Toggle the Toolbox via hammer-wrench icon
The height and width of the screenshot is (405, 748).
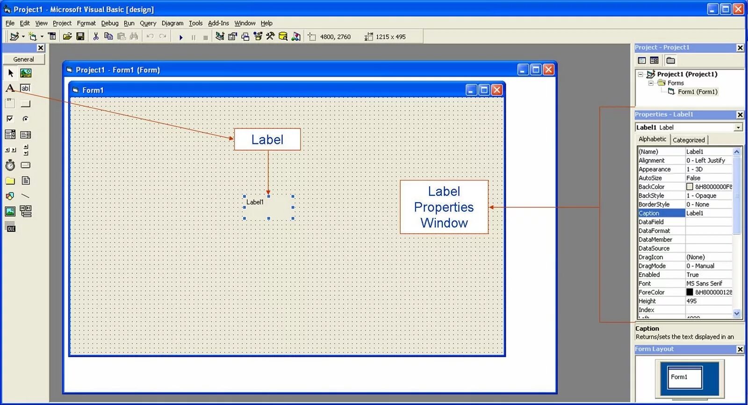tap(270, 36)
